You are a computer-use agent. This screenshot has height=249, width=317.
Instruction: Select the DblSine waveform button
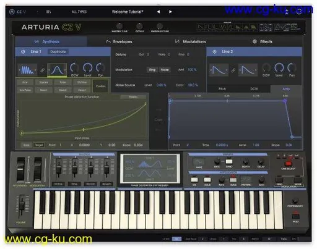(82, 82)
